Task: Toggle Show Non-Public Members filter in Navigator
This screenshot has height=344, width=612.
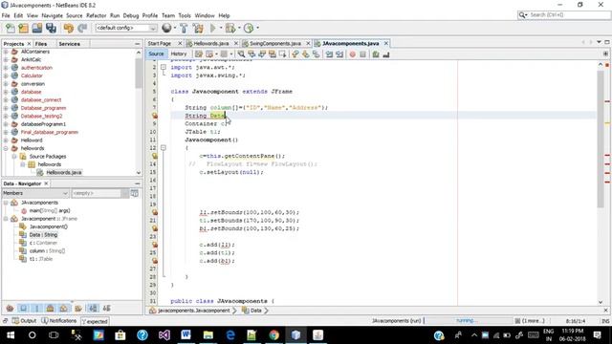Action: pyautogui.click(x=50, y=308)
